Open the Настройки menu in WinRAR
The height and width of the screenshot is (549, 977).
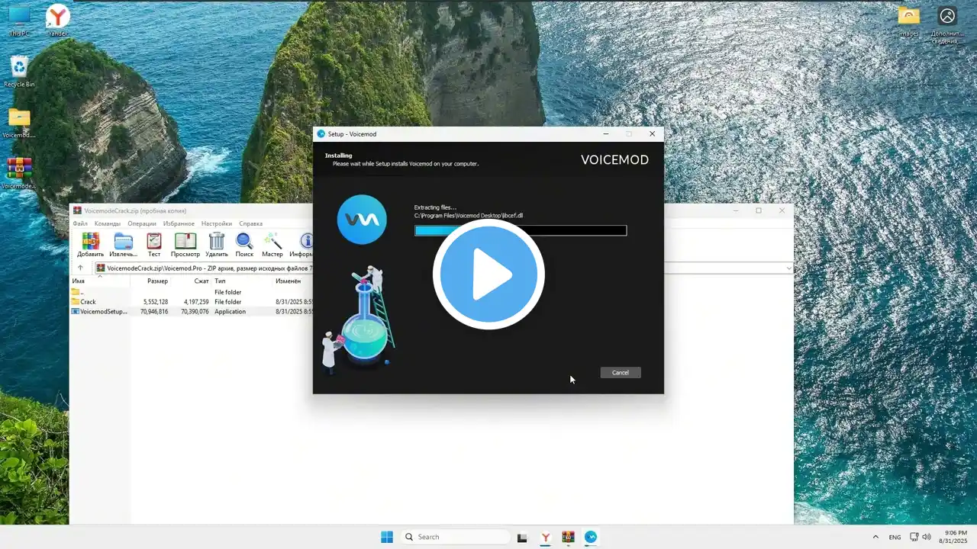click(216, 223)
